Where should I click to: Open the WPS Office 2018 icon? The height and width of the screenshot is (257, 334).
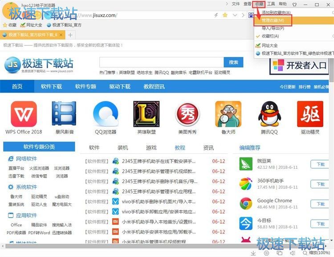tap(24, 114)
